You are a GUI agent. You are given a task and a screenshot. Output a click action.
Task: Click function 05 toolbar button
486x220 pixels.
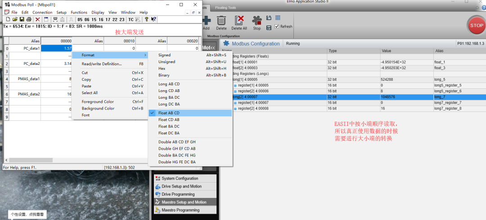coord(80,19)
